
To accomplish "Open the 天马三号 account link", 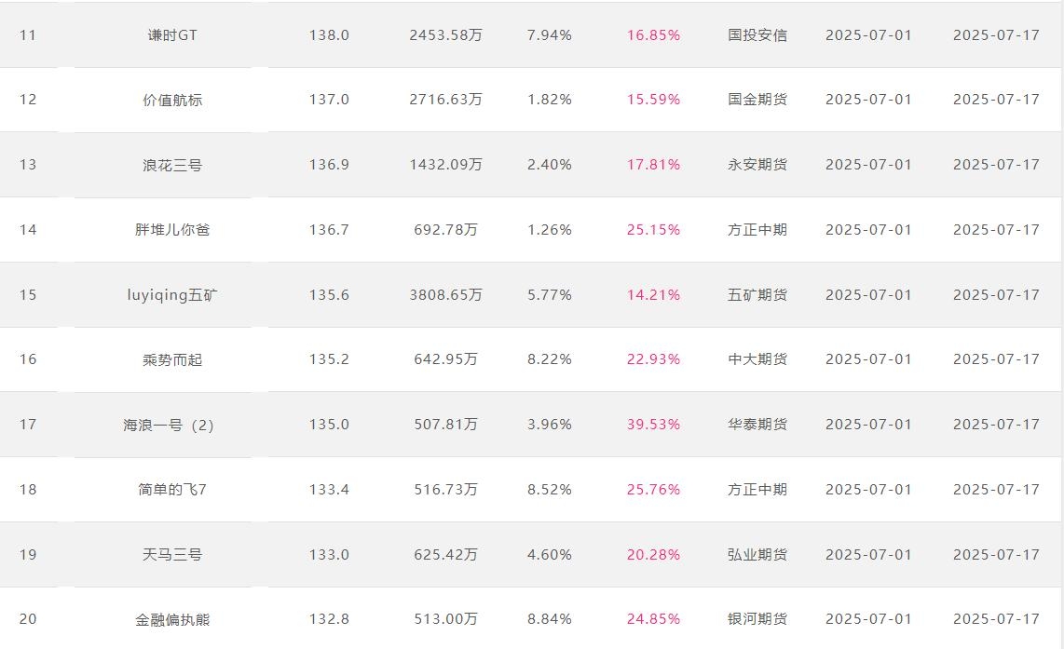I will tap(172, 555).
